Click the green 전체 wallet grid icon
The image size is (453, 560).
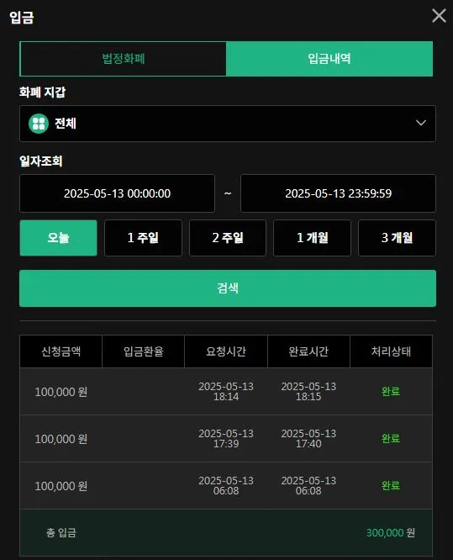39,124
